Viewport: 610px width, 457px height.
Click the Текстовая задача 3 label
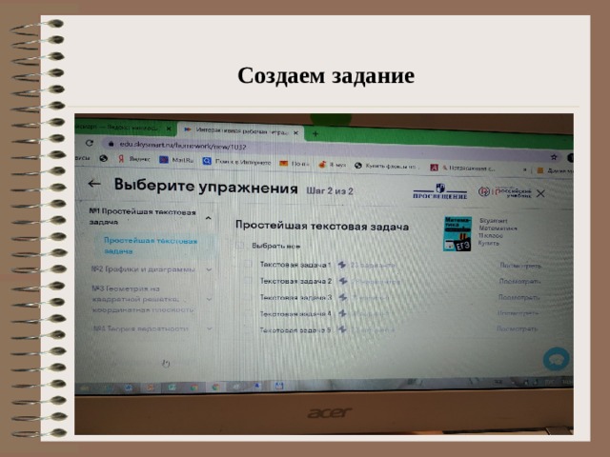295,297
